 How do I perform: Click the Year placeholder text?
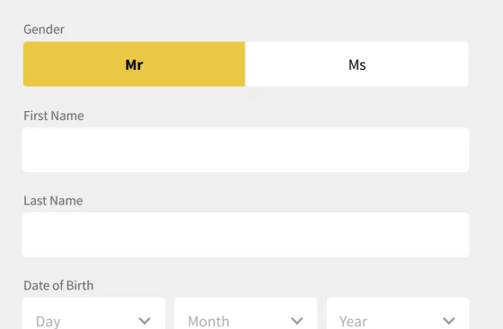point(353,321)
